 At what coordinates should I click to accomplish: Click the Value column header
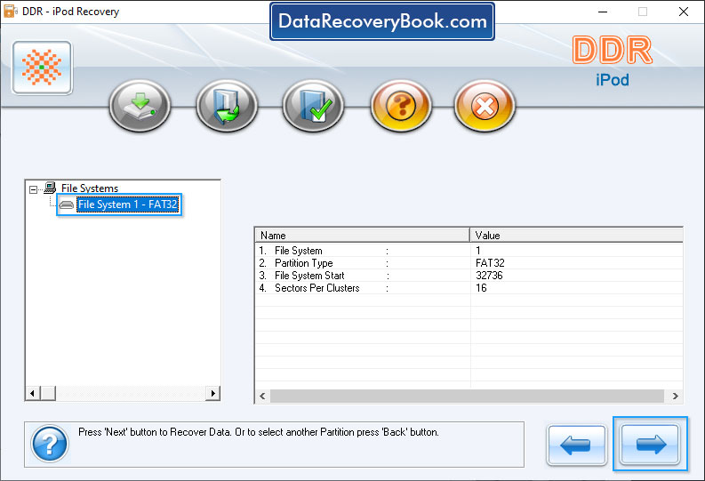576,235
